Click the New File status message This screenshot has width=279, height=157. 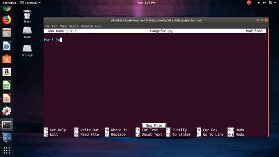pyautogui.click(x=154, y=125)
